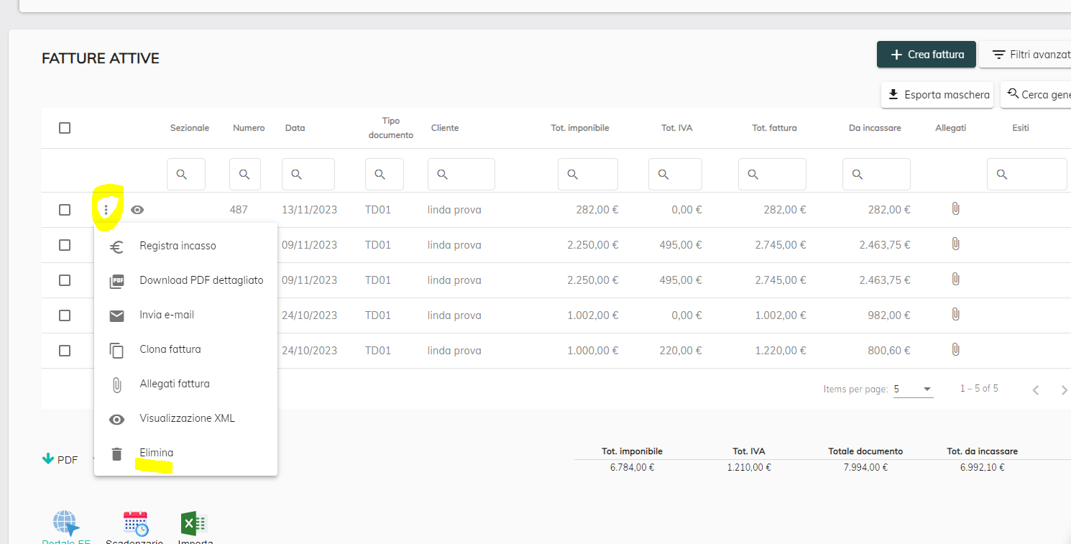Screen dimensions: 1071x544
Task: Click the invoice number 487 cell
Action: 239,210
